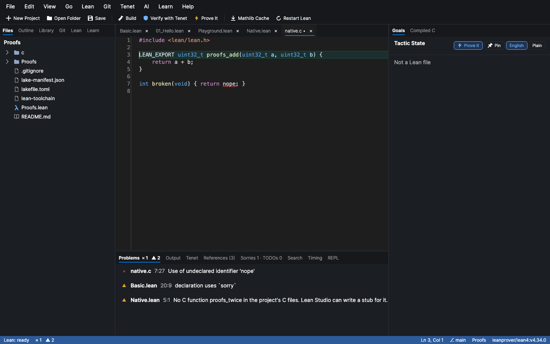Open the Tenet menu

coord(127,6)
